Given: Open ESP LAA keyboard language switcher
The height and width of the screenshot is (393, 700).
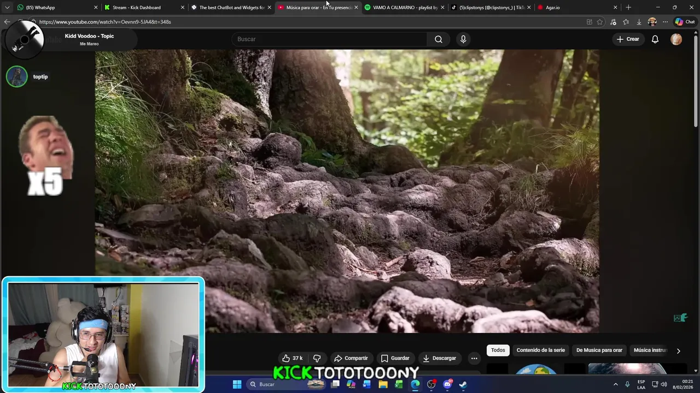Looking at the screenshot, I should pos(641,384).
